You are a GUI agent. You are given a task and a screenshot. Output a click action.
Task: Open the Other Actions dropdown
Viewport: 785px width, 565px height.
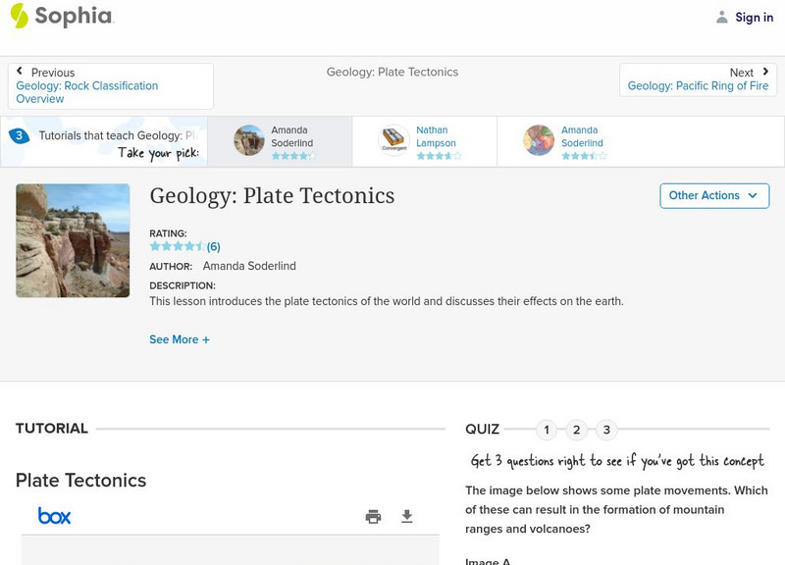[x=714, y=195]
